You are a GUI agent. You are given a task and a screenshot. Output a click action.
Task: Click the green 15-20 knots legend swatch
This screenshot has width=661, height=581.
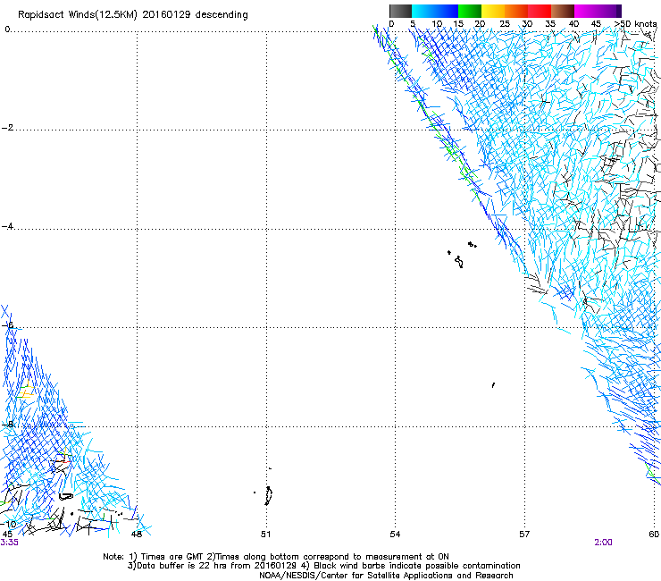(x=470, y=11)
